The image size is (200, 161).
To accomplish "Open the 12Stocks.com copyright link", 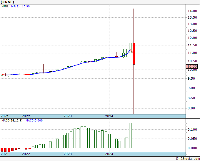I will tap(188, 159).
